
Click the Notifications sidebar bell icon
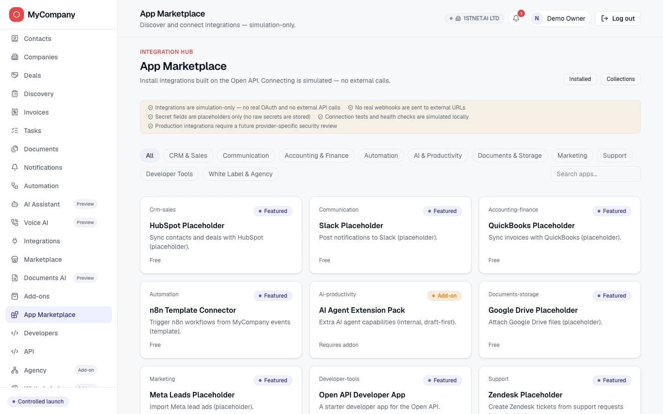pos(15,167)
